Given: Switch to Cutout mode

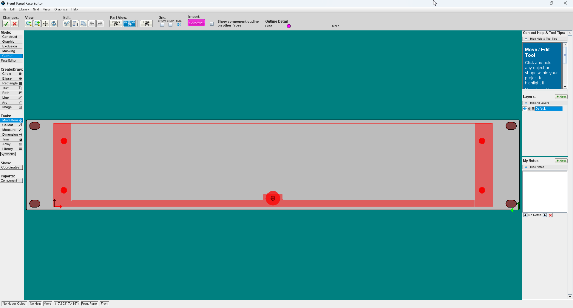Looking at the screenshot, I should [x=11, y=56].
